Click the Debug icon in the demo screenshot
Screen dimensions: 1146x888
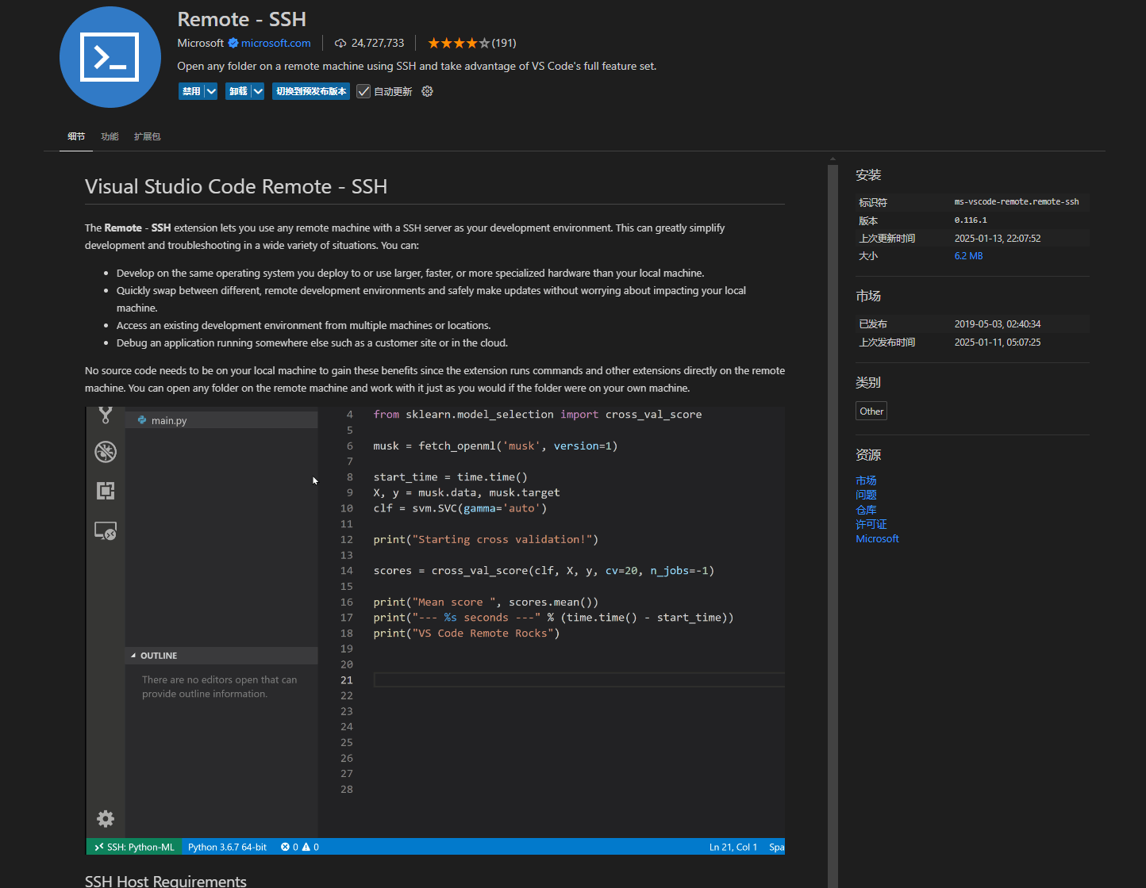[106, 452]
